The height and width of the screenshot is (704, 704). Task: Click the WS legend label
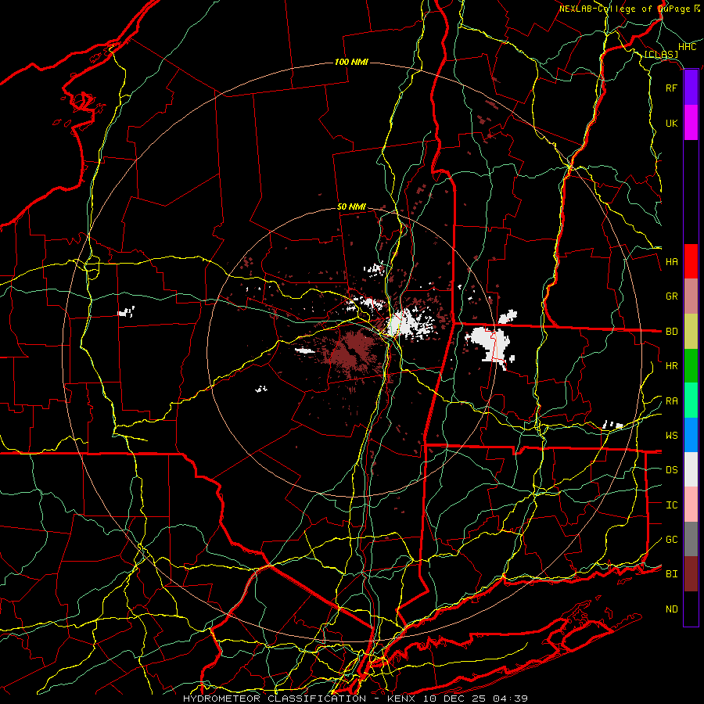[x=671, y=436]
